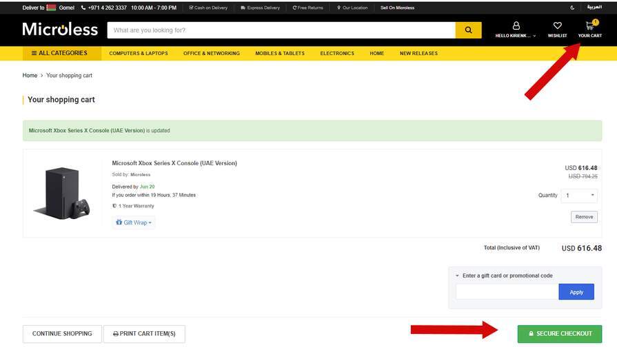This screenshot has width=617, height=347.
Task: Click the Our Location pin link
Action: coord(352,8)
